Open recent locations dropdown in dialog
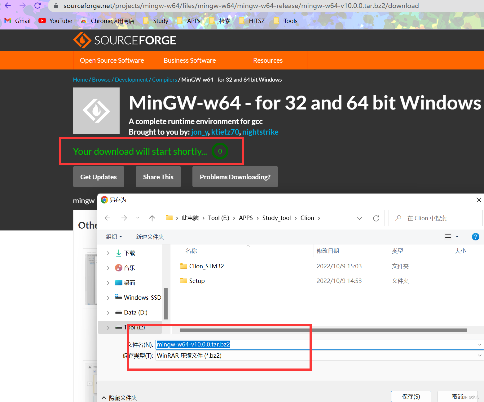This screenshot has height=402, width=484. tap(138, 218)
